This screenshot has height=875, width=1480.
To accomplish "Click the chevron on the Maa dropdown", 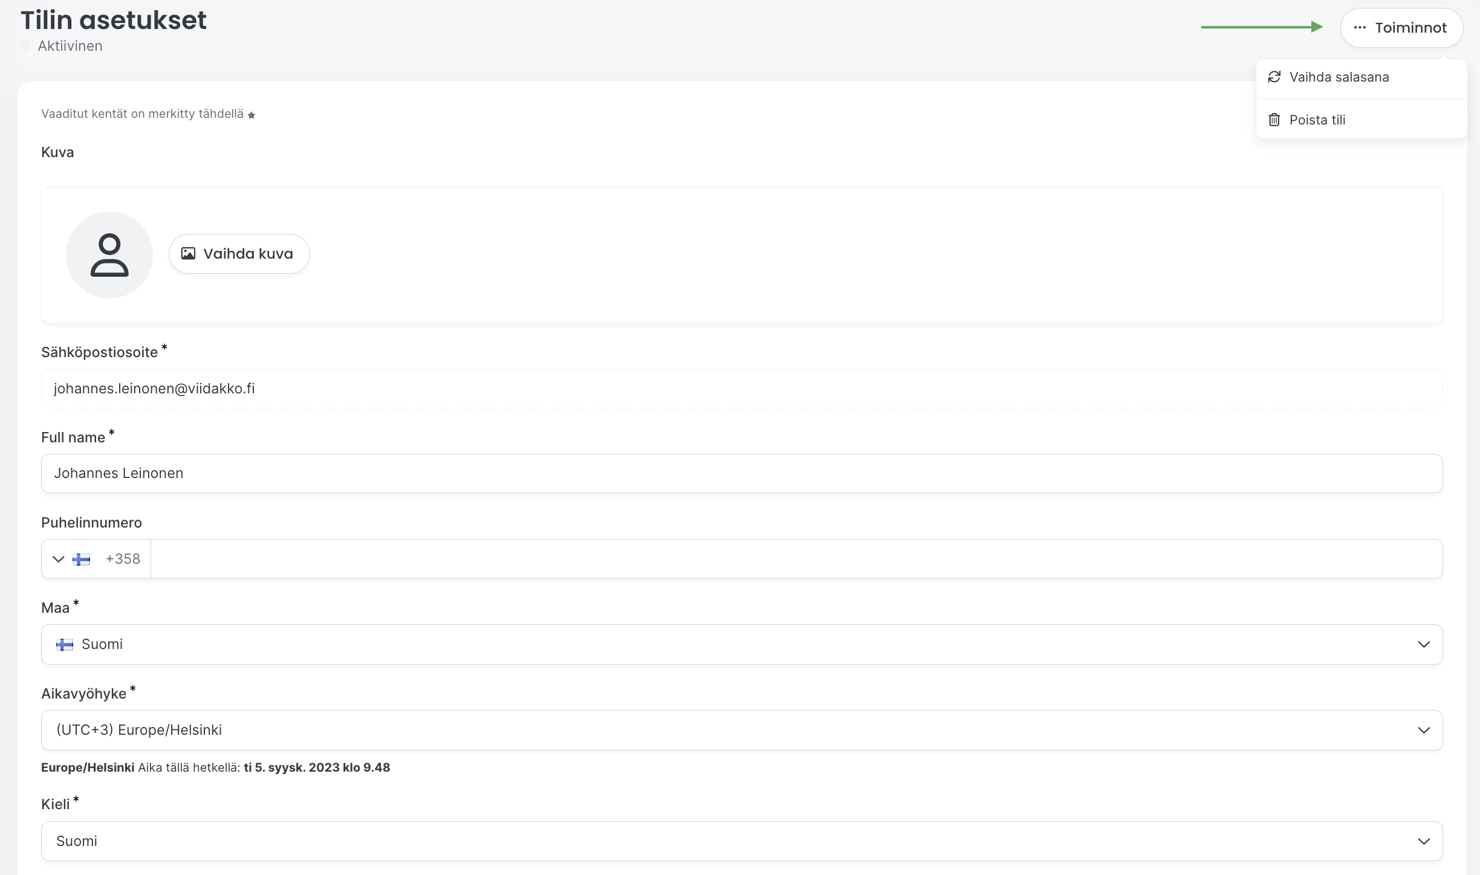I will coord(1424,645).
